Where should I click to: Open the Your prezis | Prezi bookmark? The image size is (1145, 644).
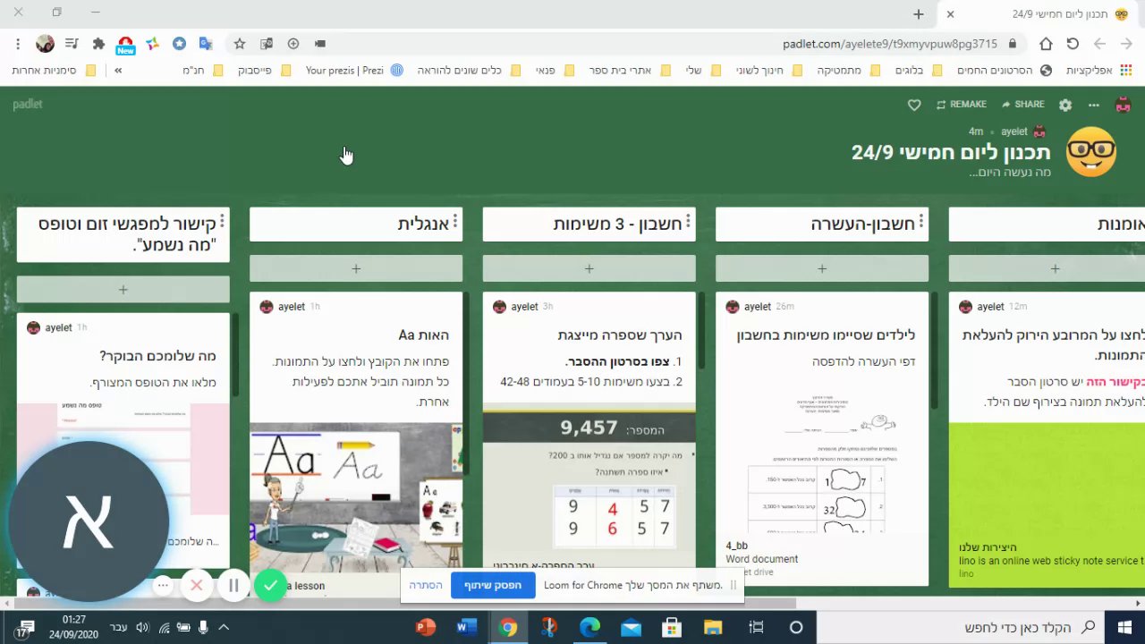(x=354, y=70)
